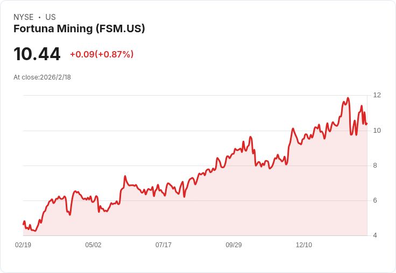396x273 pixels.
Task: Select the 05/02 date on the time axis
Action: pyautogui.click(x=93, y=245)
